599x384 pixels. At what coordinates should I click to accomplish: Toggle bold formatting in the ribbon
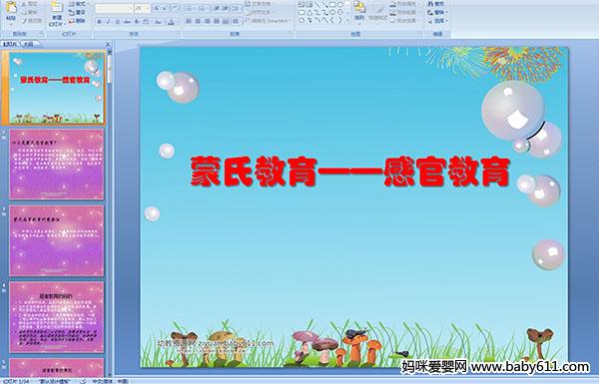[x=99, y=22]
